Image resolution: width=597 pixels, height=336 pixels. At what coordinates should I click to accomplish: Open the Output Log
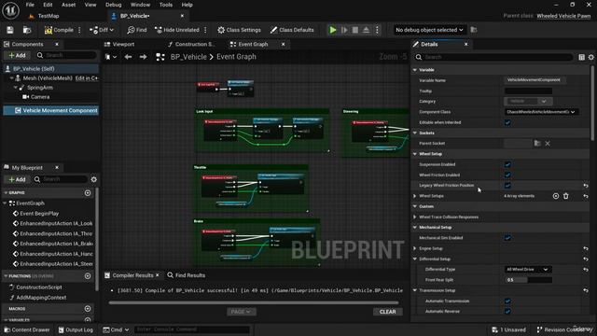coord(76,329)
